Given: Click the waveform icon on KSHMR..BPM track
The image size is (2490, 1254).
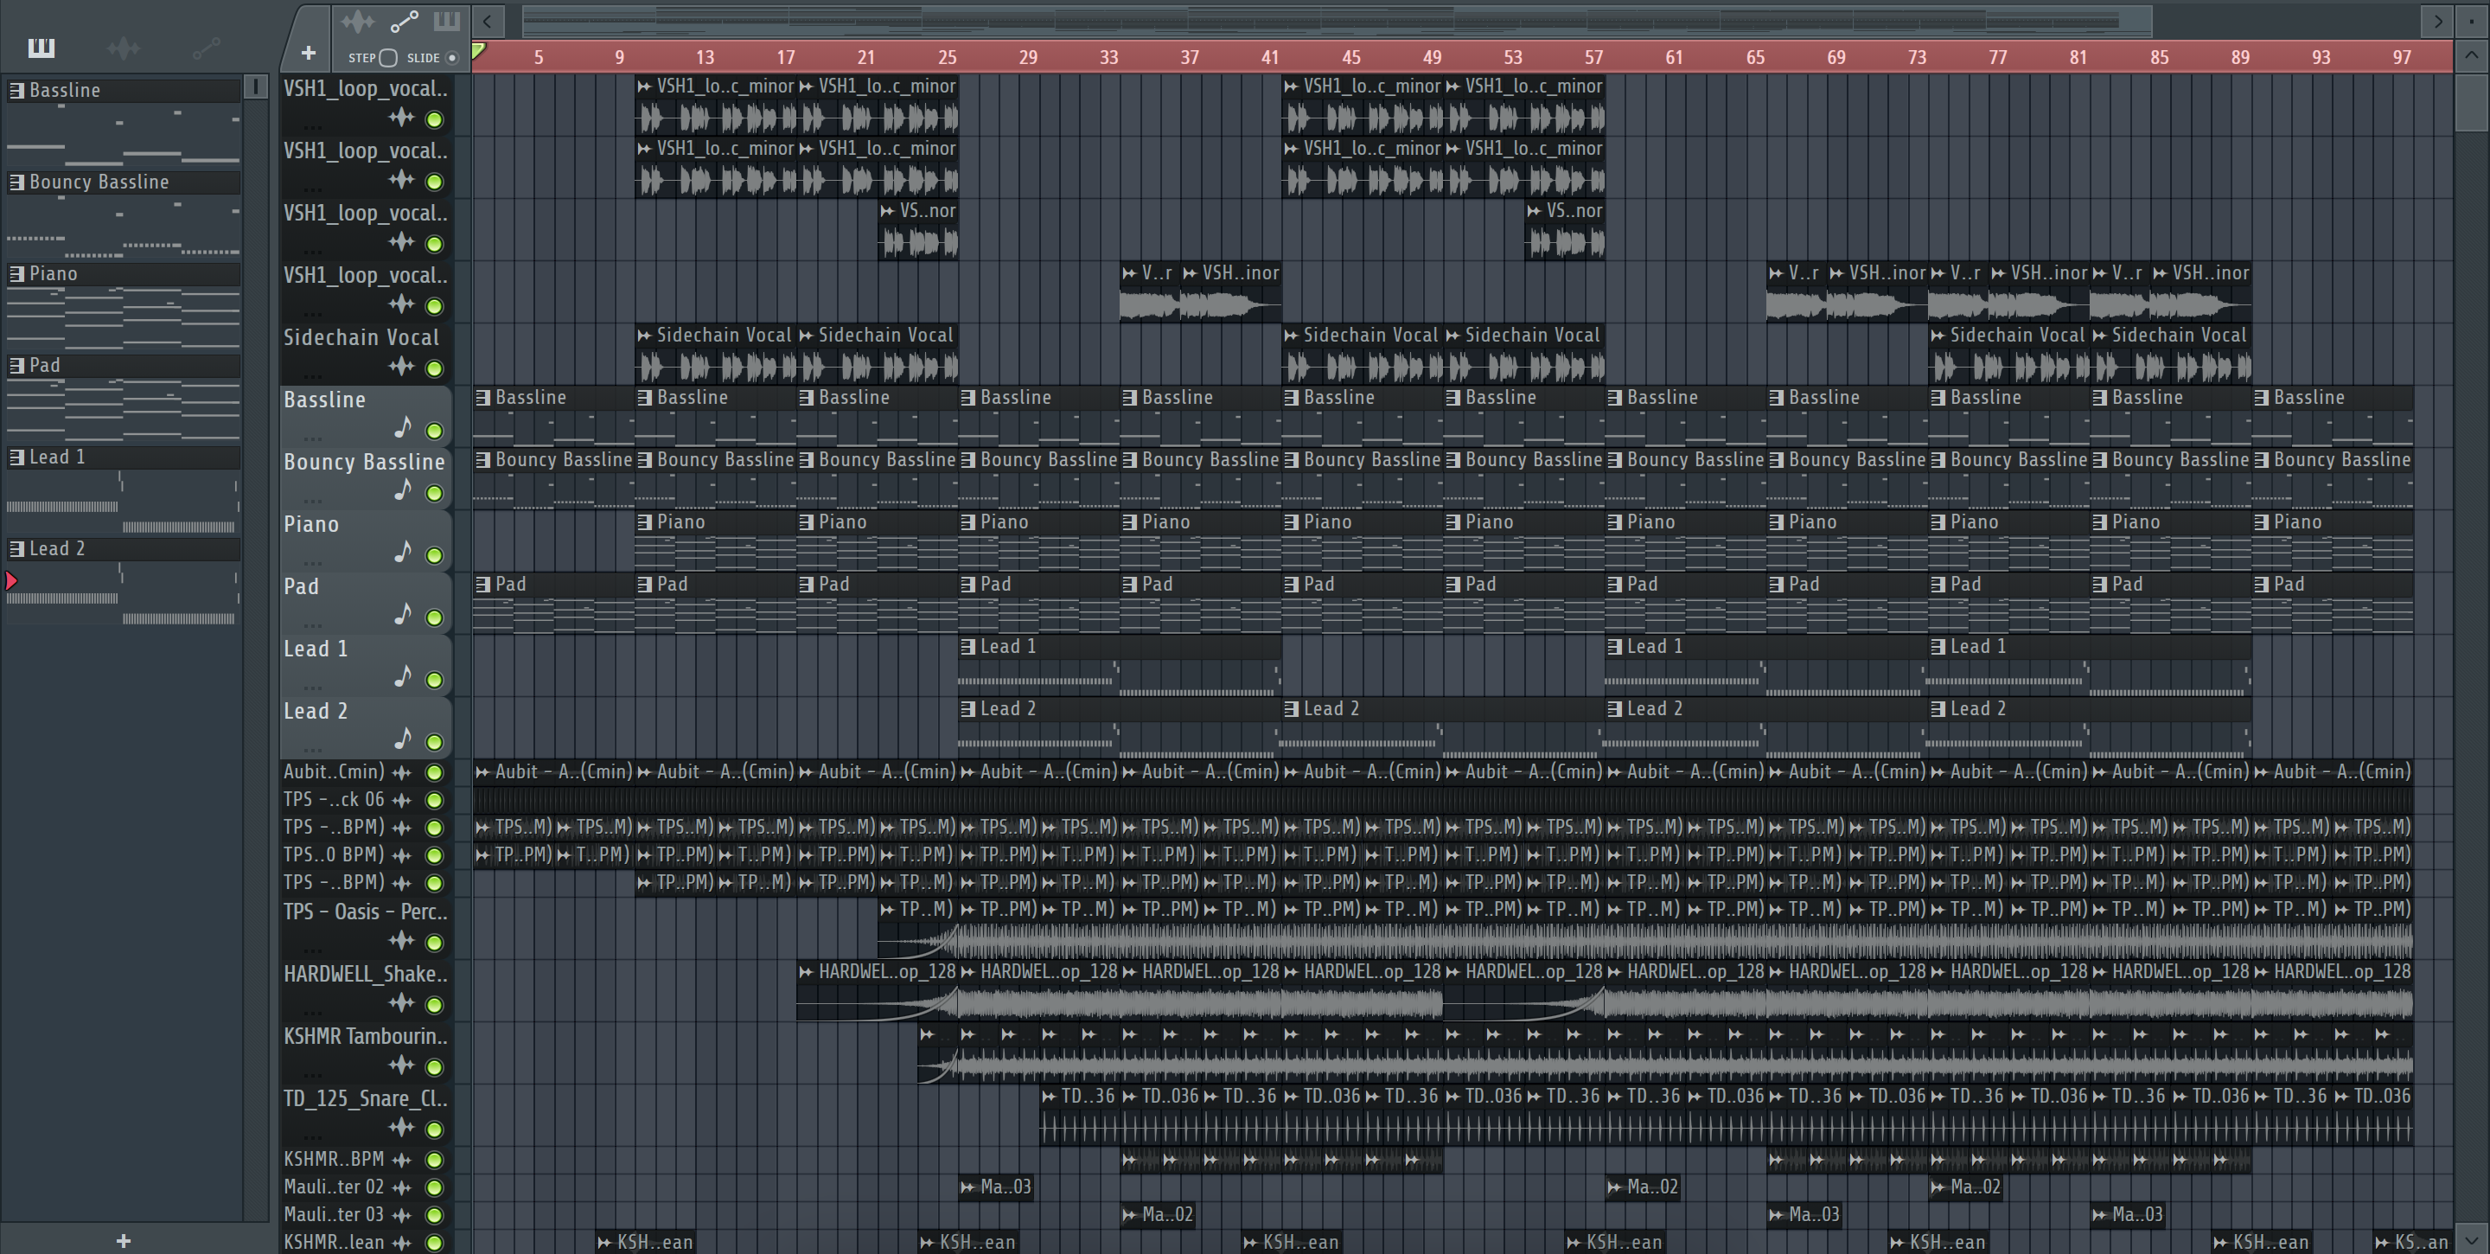Looking at the screenshot, I should (401, 1159).
